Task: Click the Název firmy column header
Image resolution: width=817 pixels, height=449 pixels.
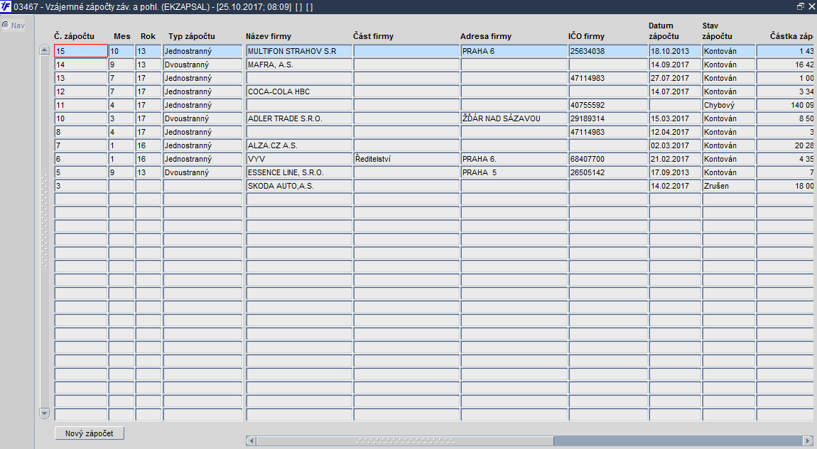Action: (x=269, y=36)
